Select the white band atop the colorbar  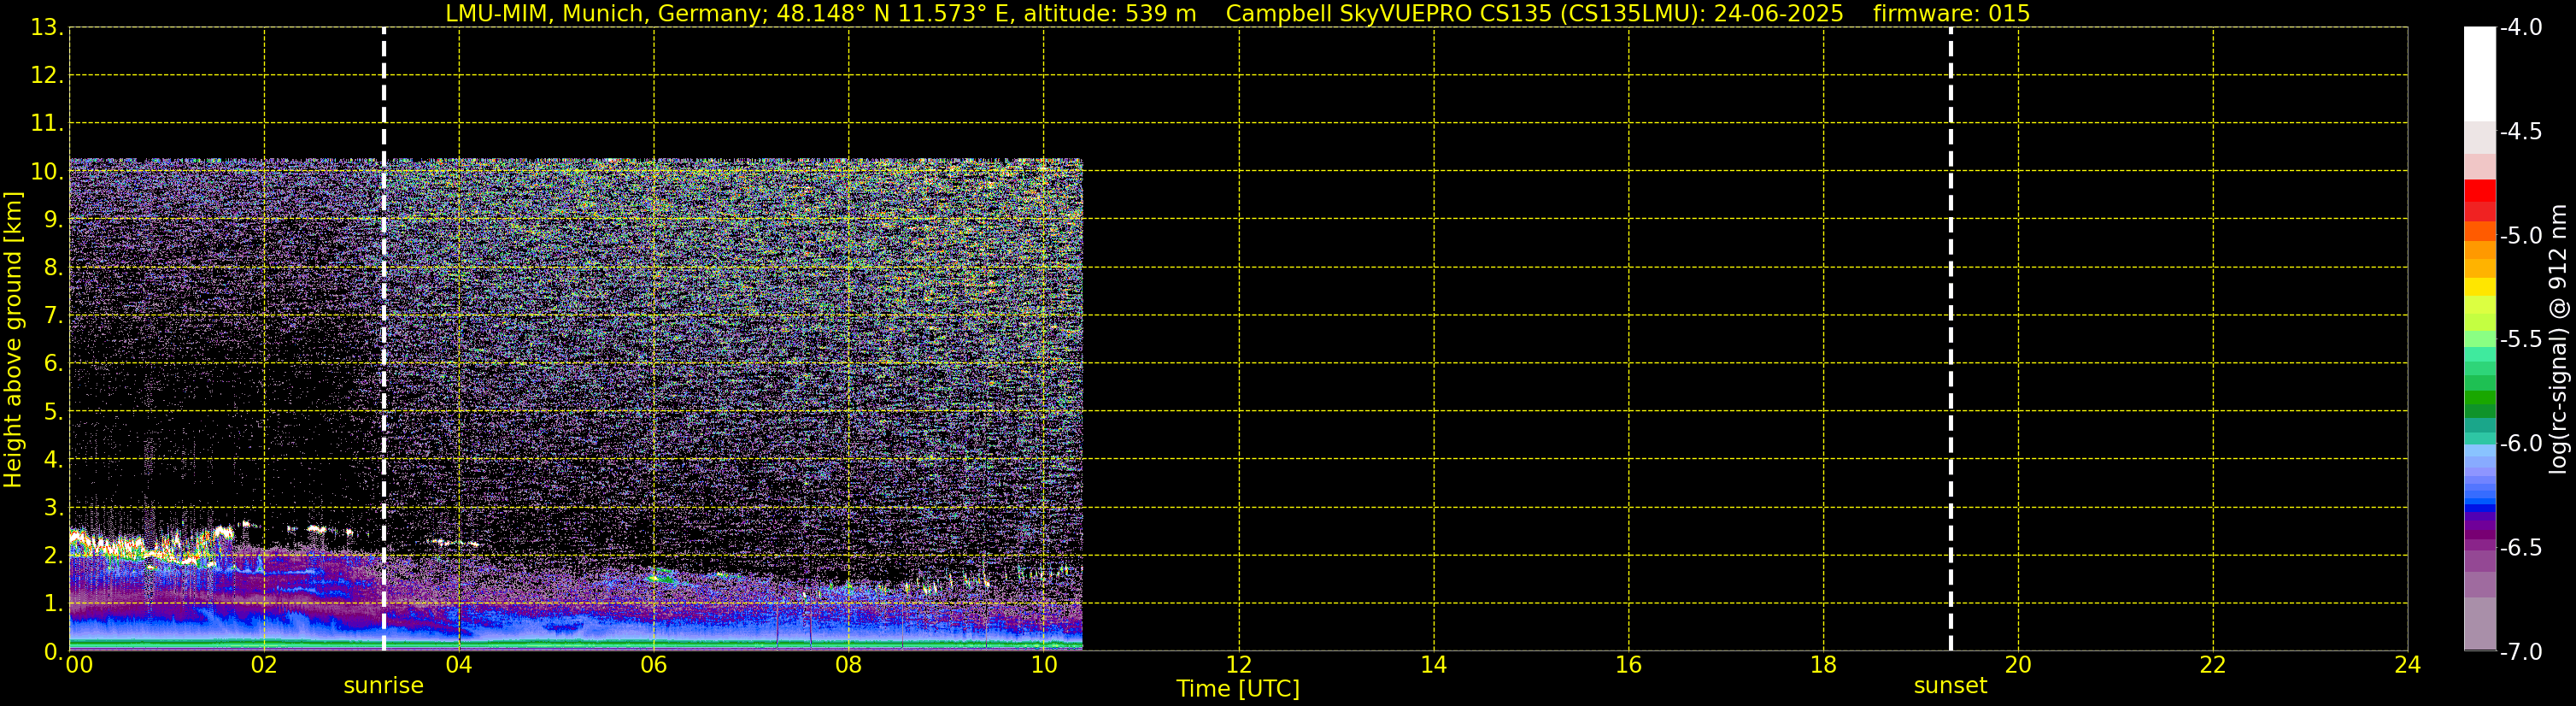tap(2480, 74)
